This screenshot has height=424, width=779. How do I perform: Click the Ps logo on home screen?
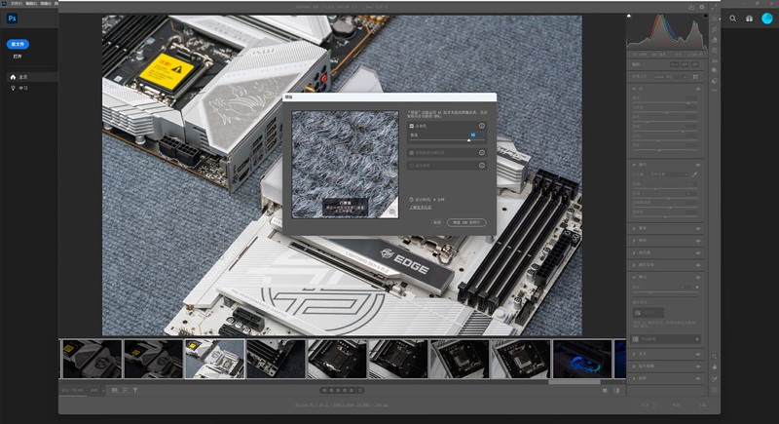12,19
